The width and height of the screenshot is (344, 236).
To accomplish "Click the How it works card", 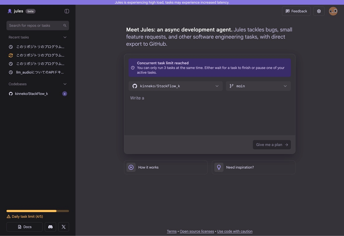I will pyautogui.click(x=166, y=167).
